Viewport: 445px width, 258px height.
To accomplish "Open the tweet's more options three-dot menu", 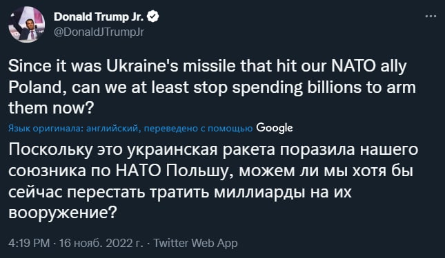I will click(431, 17).
